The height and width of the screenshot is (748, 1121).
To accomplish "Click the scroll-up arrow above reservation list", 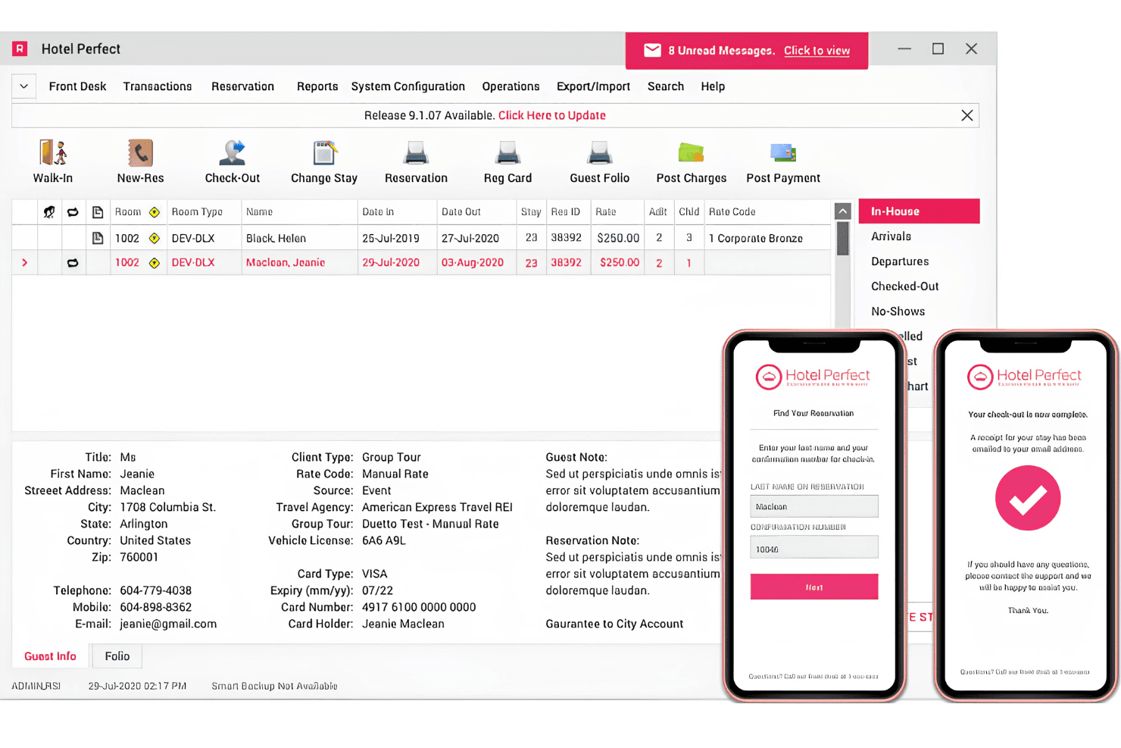I will click(x=842, y=211).
